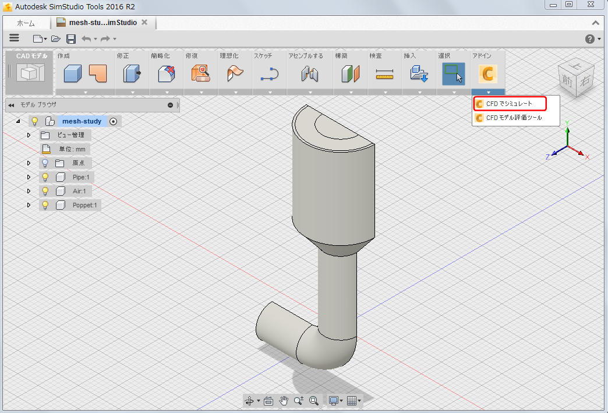Activate the Pan hand tool
This screenshot has width=608, height=413.
pos(284,400)
